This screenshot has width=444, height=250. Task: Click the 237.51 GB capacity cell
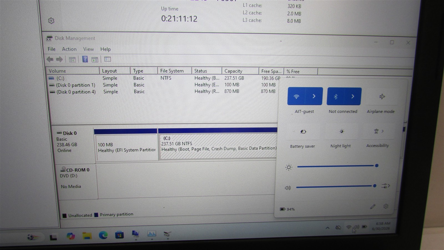point(234,78)
